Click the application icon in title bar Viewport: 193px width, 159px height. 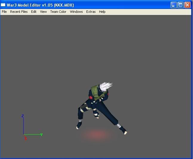click(x=3, y=5)
